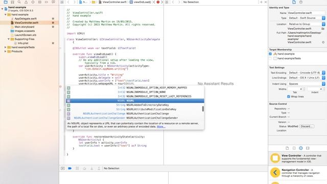Open the Report navigator speech bubble icon
This screenshot has width=327, height=184.
point(53,2)
